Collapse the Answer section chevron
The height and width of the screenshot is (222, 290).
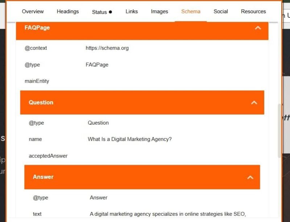pyautogui.click(x=250, y=177)
